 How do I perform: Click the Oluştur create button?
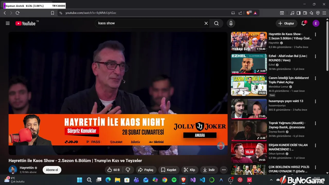(286, 23)
